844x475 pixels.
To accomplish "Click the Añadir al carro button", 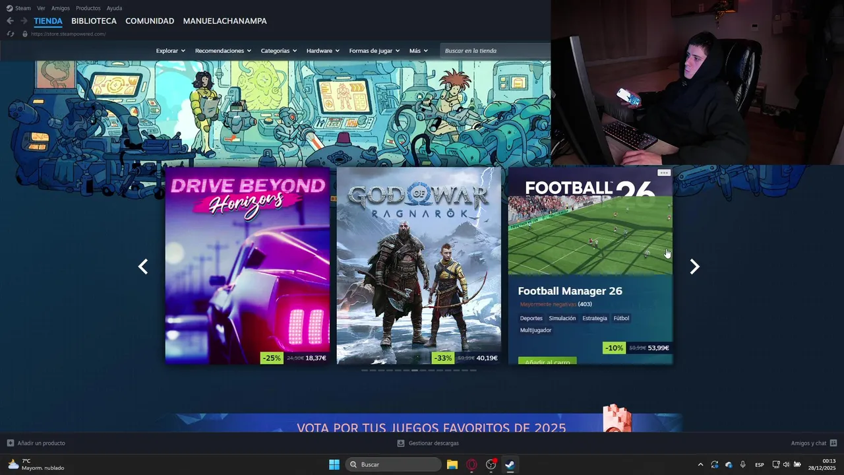I will click(x=547, y=361).
